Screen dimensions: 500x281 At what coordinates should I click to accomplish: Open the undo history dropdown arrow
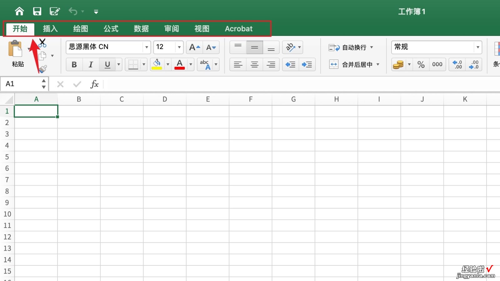(x=83, y=12)
